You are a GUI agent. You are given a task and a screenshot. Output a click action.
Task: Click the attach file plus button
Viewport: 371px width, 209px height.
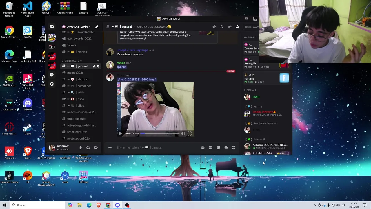click(110, 148)
